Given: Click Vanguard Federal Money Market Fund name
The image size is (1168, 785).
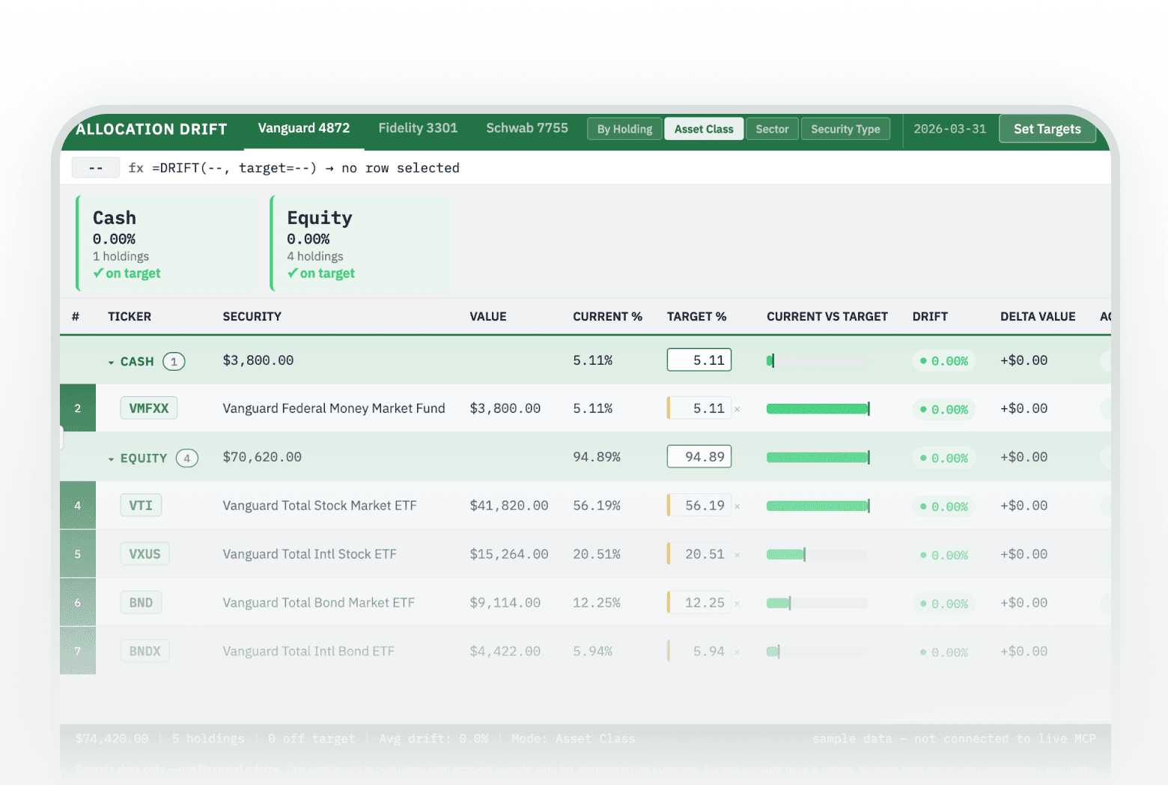Looking at the screenshot, I should click(x=334, y=408).
